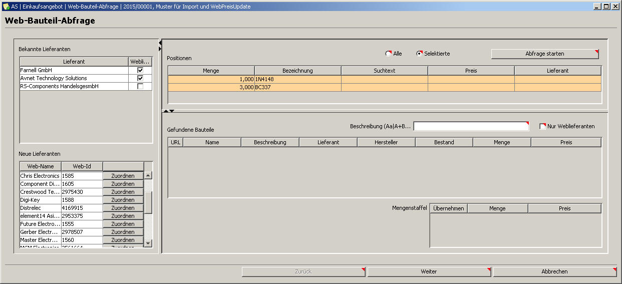Click down-pointing splitter arrow below Positionen table
The width and height of the screenshot is (622, 284).
[x=172, y=111]
